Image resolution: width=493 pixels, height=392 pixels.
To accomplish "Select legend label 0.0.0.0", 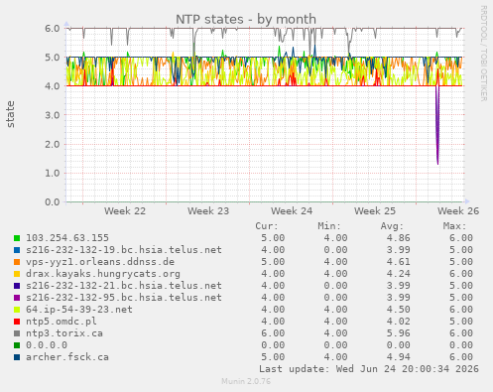I will (47, 345).
